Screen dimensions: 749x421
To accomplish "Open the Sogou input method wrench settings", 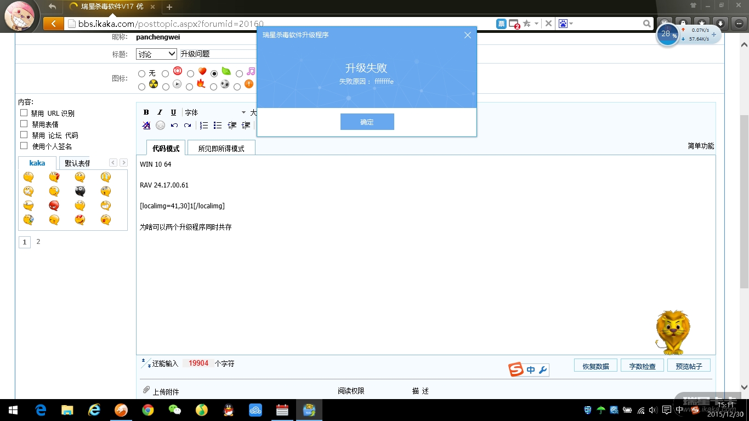I will coord(543,370).
